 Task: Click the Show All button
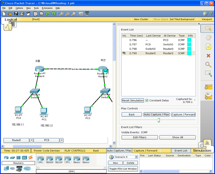178,137
